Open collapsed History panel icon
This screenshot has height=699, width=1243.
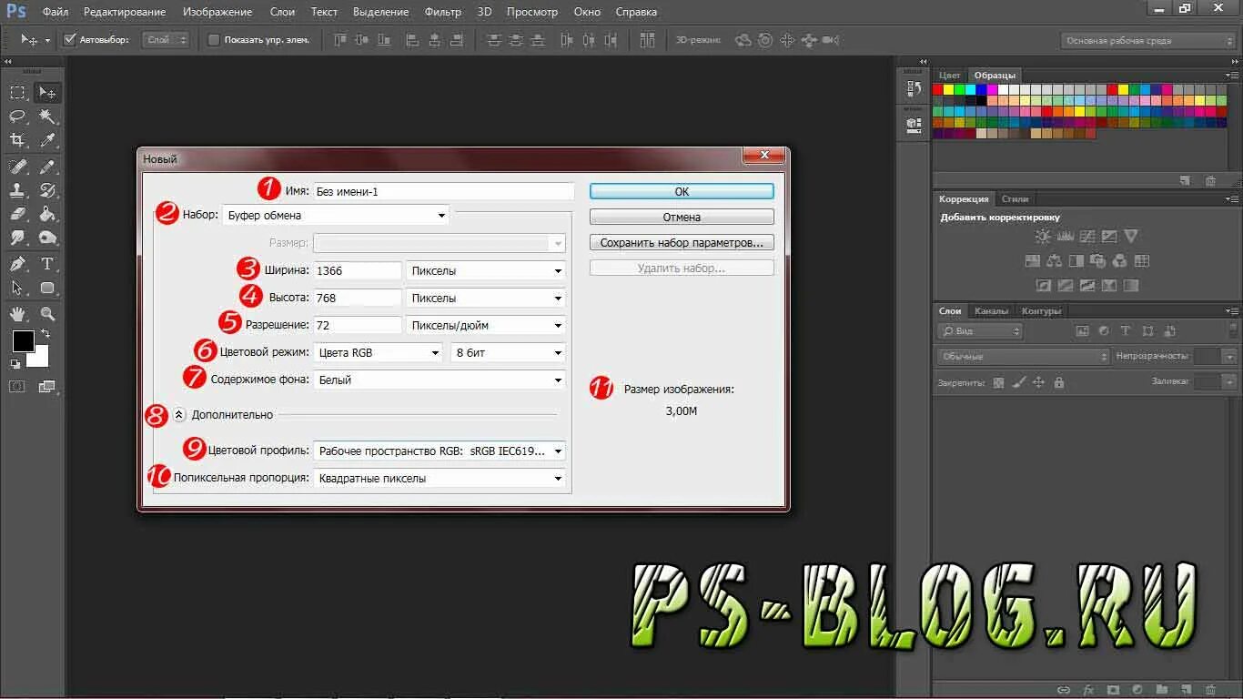coord(914,88)
